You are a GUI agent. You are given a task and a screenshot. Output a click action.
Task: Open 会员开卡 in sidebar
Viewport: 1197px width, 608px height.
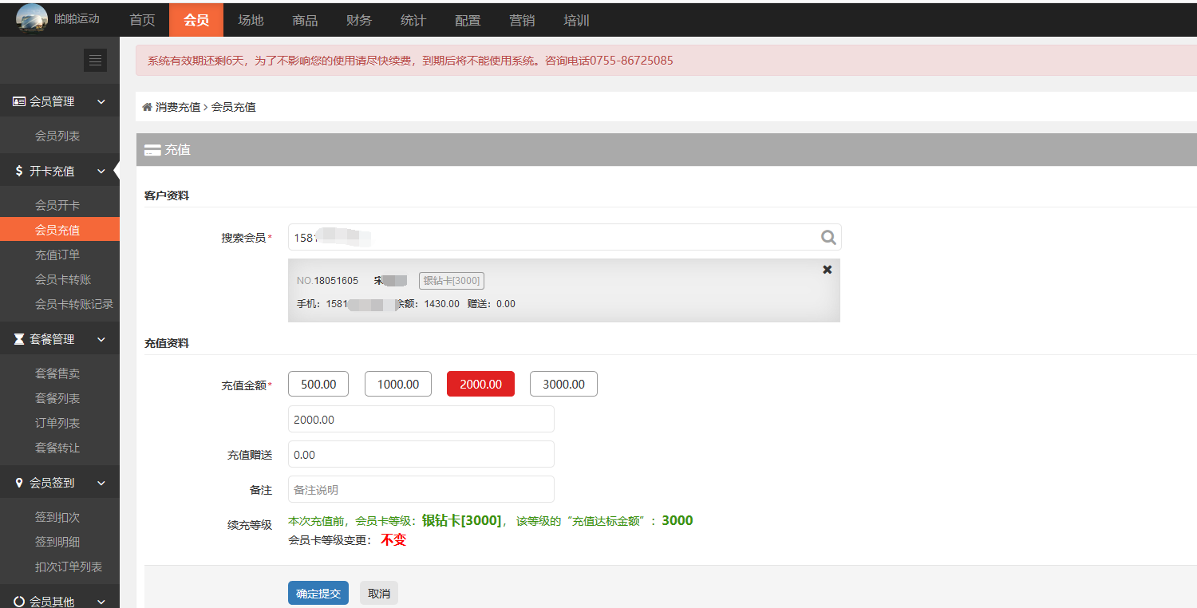(57, 205)
